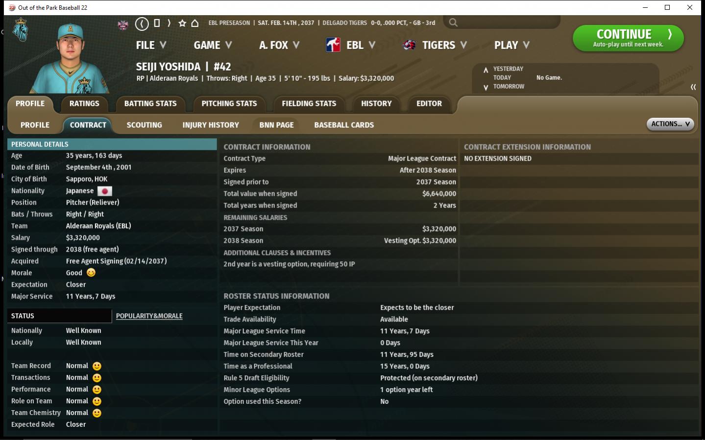The width and height of the screenshot is (705, 440).
Task: Click the EBL league logo icon
Action: (x=333, y=45)
